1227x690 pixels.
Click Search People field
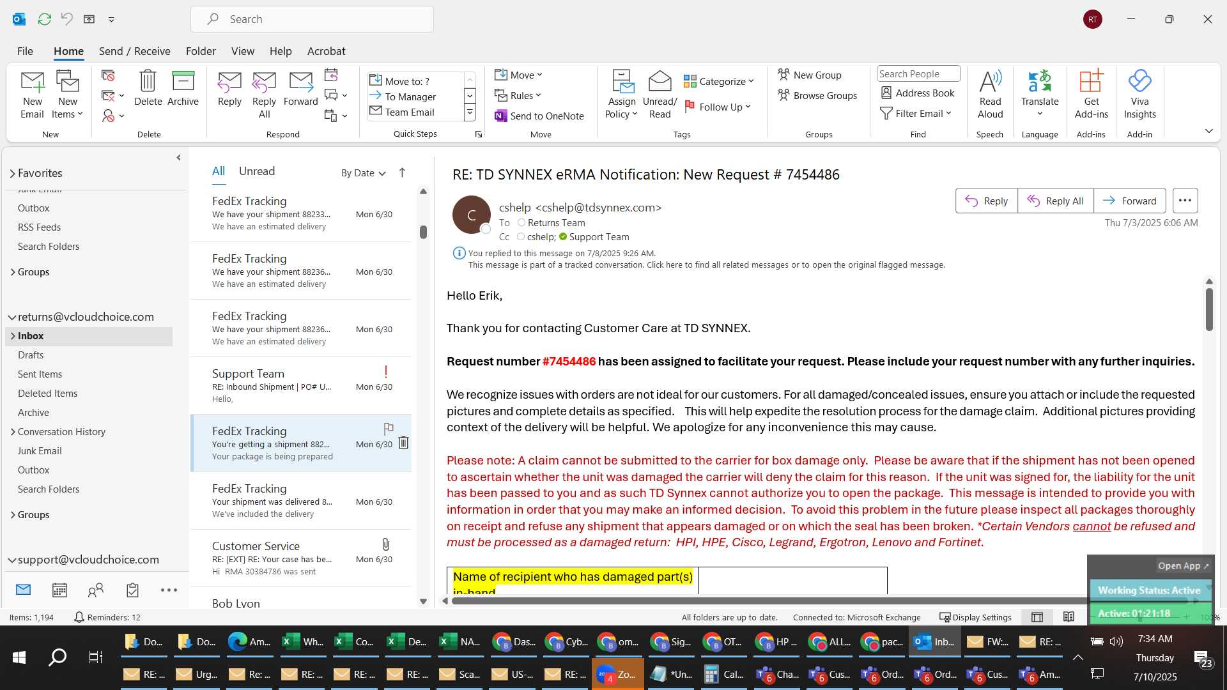click(918, 73)
